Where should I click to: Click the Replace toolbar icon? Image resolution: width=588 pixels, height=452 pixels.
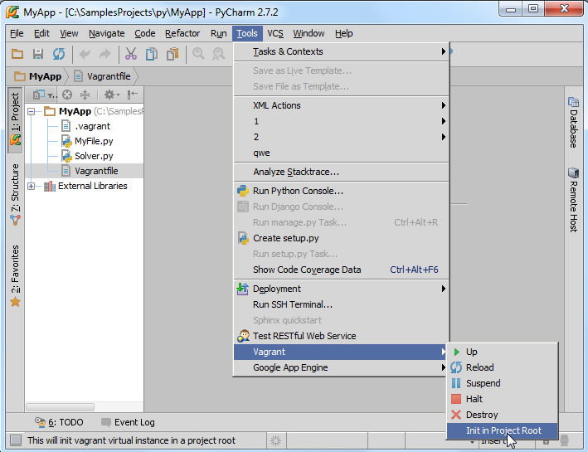coord(219,55)
